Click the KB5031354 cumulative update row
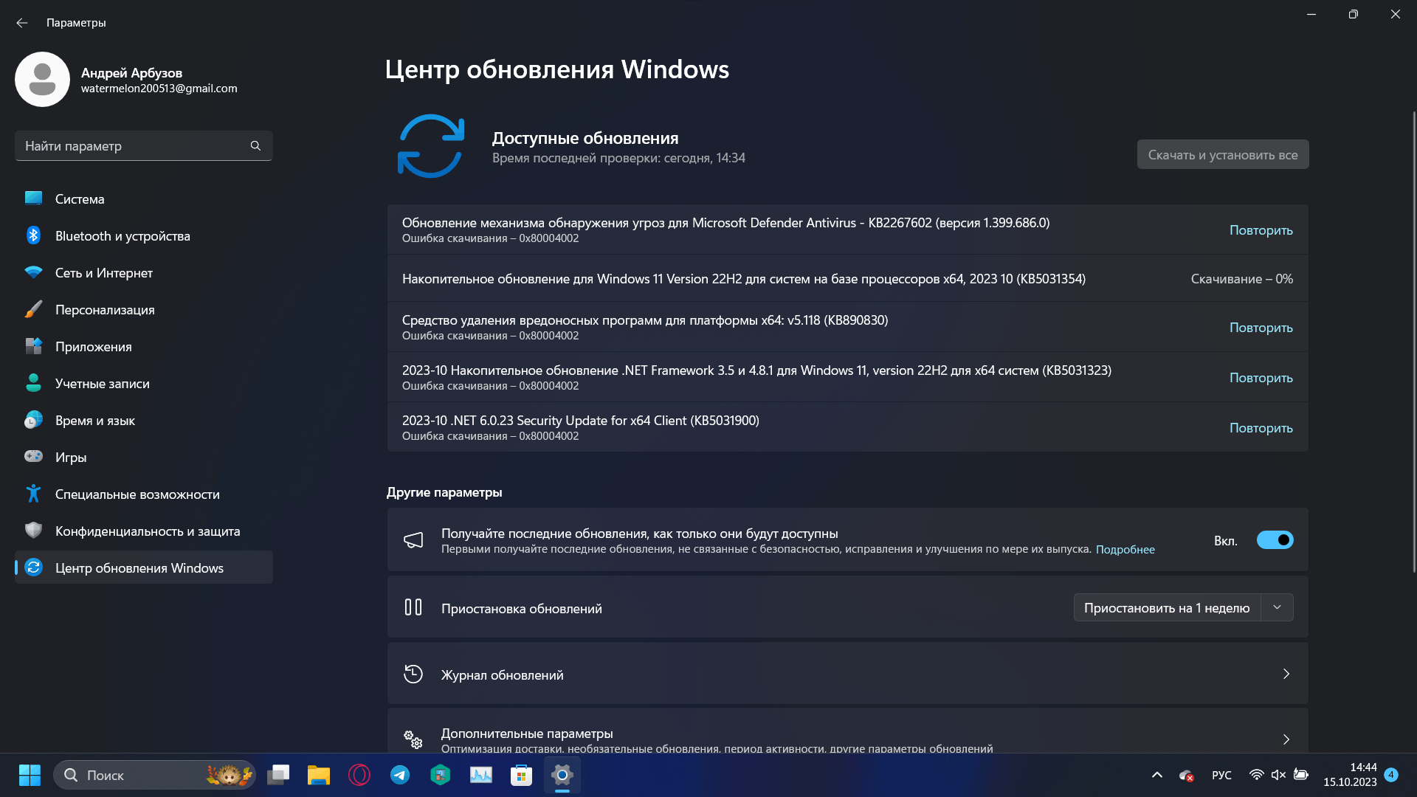Image resolution: width=1417 pixels, height=797 pixels. coord(847,278)
